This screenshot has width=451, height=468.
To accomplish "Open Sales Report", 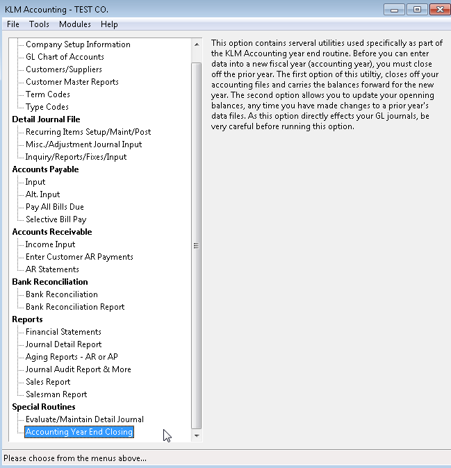I will click(48, 383).
